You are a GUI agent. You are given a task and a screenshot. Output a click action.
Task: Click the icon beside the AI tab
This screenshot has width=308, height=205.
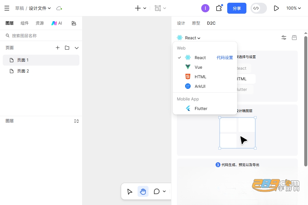[x=74, y=23]
